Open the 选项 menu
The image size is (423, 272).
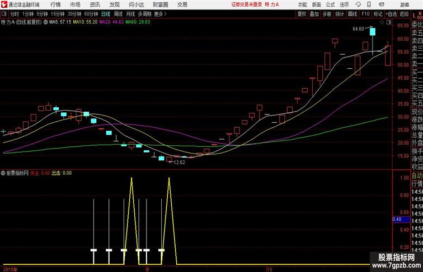tap(344, 4)
